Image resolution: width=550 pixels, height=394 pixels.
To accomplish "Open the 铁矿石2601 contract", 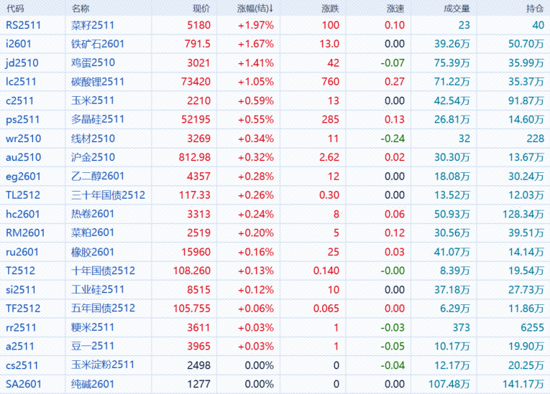I will (x=98, y=44).
